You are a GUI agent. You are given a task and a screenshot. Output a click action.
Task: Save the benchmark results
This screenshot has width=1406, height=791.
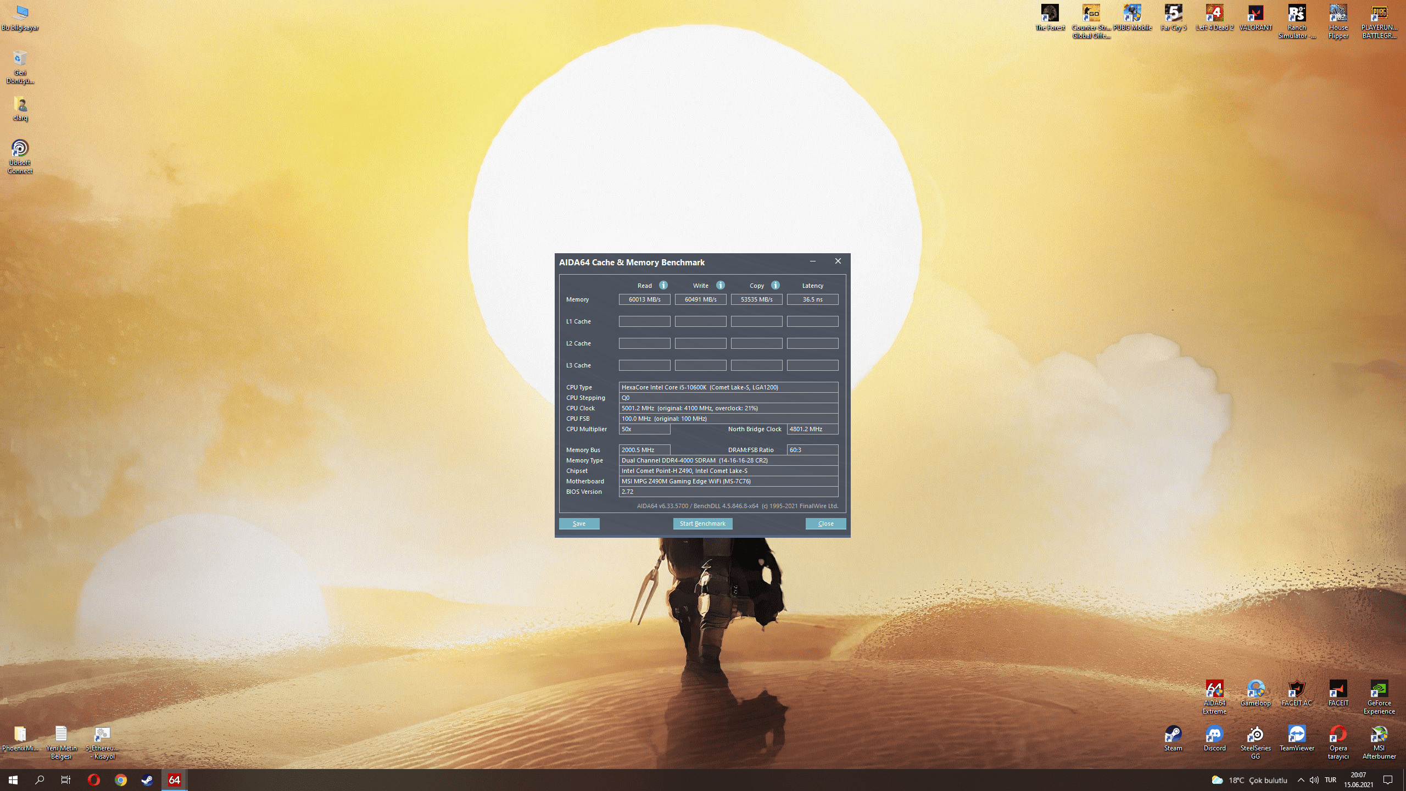click(579, 523)
